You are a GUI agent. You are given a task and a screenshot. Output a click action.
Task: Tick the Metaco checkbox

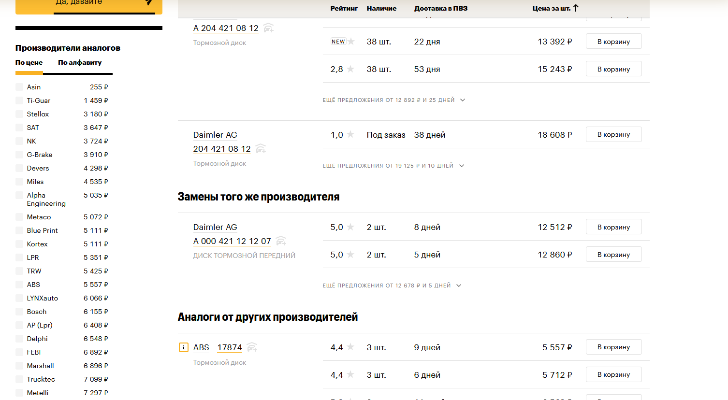click(x=19, y=217)
